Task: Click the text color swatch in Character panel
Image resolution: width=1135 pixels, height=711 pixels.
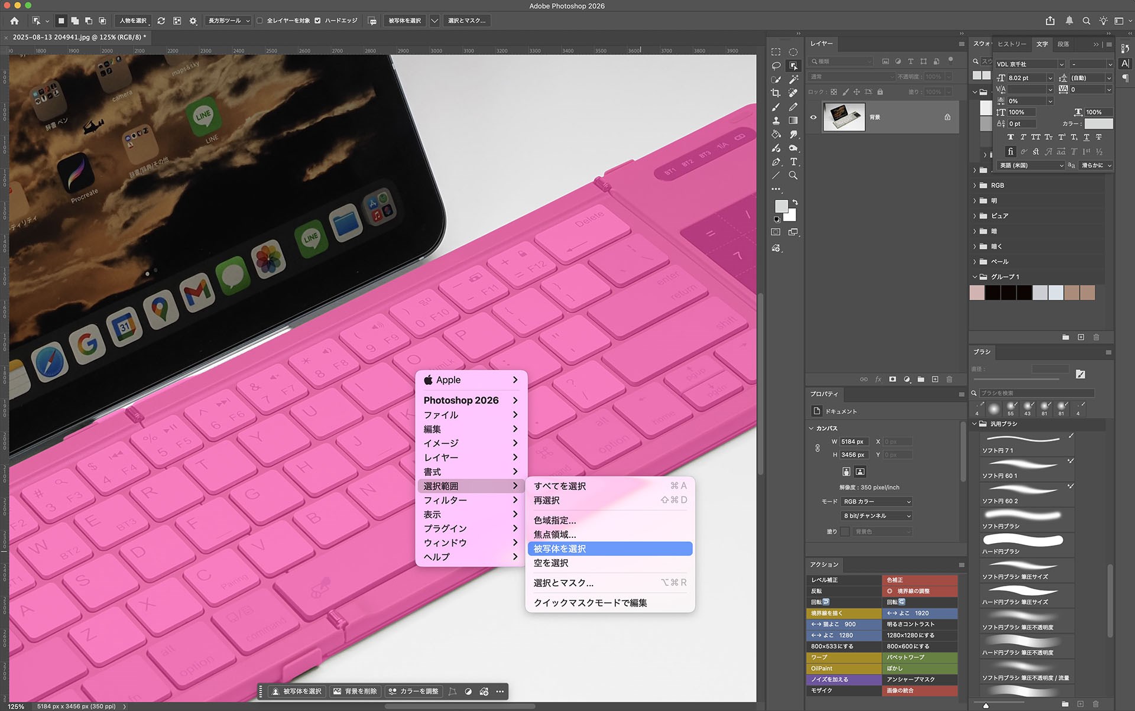Action: click(x=1098, y=123)
